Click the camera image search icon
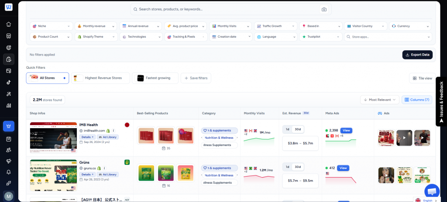The image size is (447, 202). 324,10
